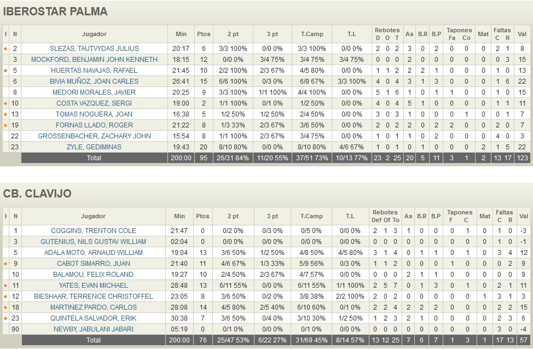Open MOCKFORD, BENJAMIN JOHN KENNETH player link
Screen dimensions: 533x349
pyautogui.click(x=94, y=60)
